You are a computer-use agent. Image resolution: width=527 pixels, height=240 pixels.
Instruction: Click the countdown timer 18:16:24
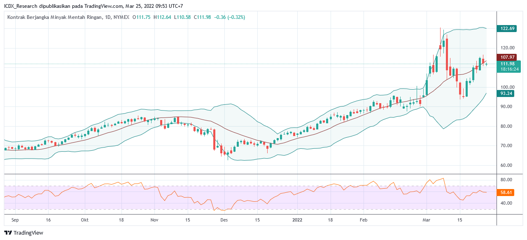(509, 69)
